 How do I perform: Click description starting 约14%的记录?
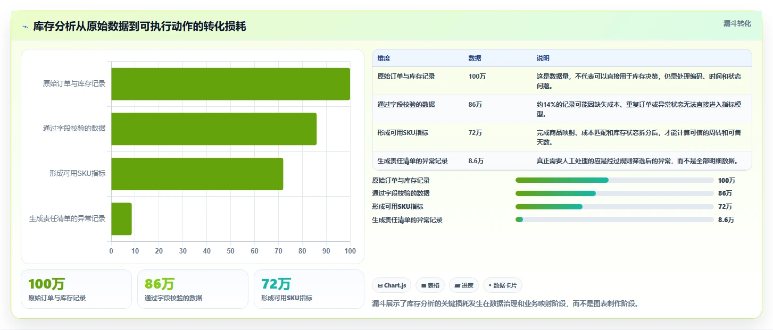coord(638,109)
